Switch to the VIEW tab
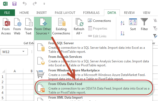158x101 pixels. coord(147,13)
